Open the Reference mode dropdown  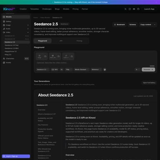tap(96, 70)
